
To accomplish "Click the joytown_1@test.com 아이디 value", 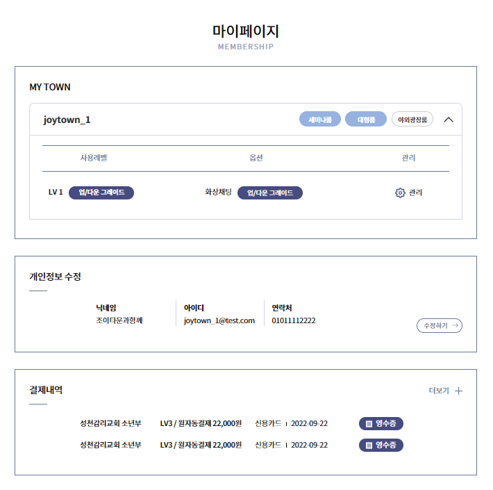I will (x=219, y=320).
